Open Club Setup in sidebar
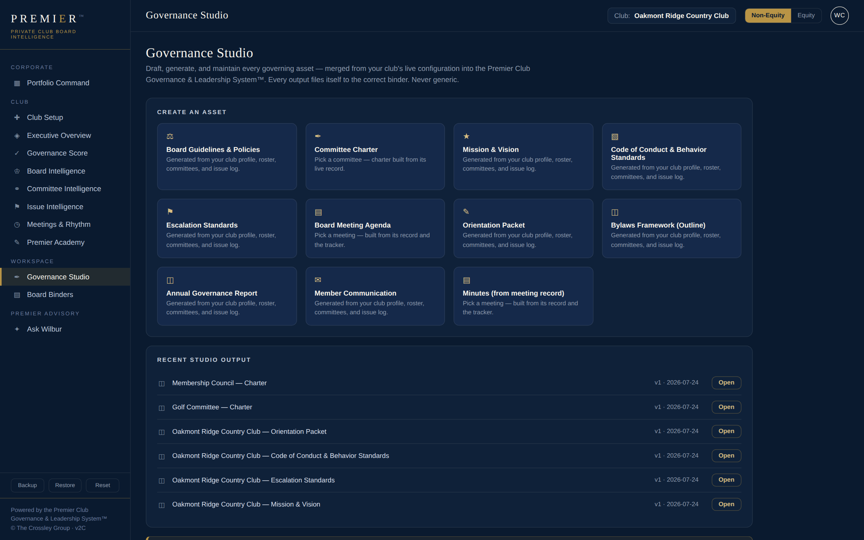Image resolution: width=864 pixels, height=540 pixels. tap(65, 117)
